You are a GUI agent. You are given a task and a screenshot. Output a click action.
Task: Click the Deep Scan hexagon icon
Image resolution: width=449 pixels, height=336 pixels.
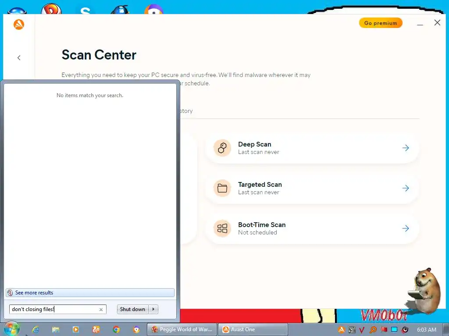[222, 148]
